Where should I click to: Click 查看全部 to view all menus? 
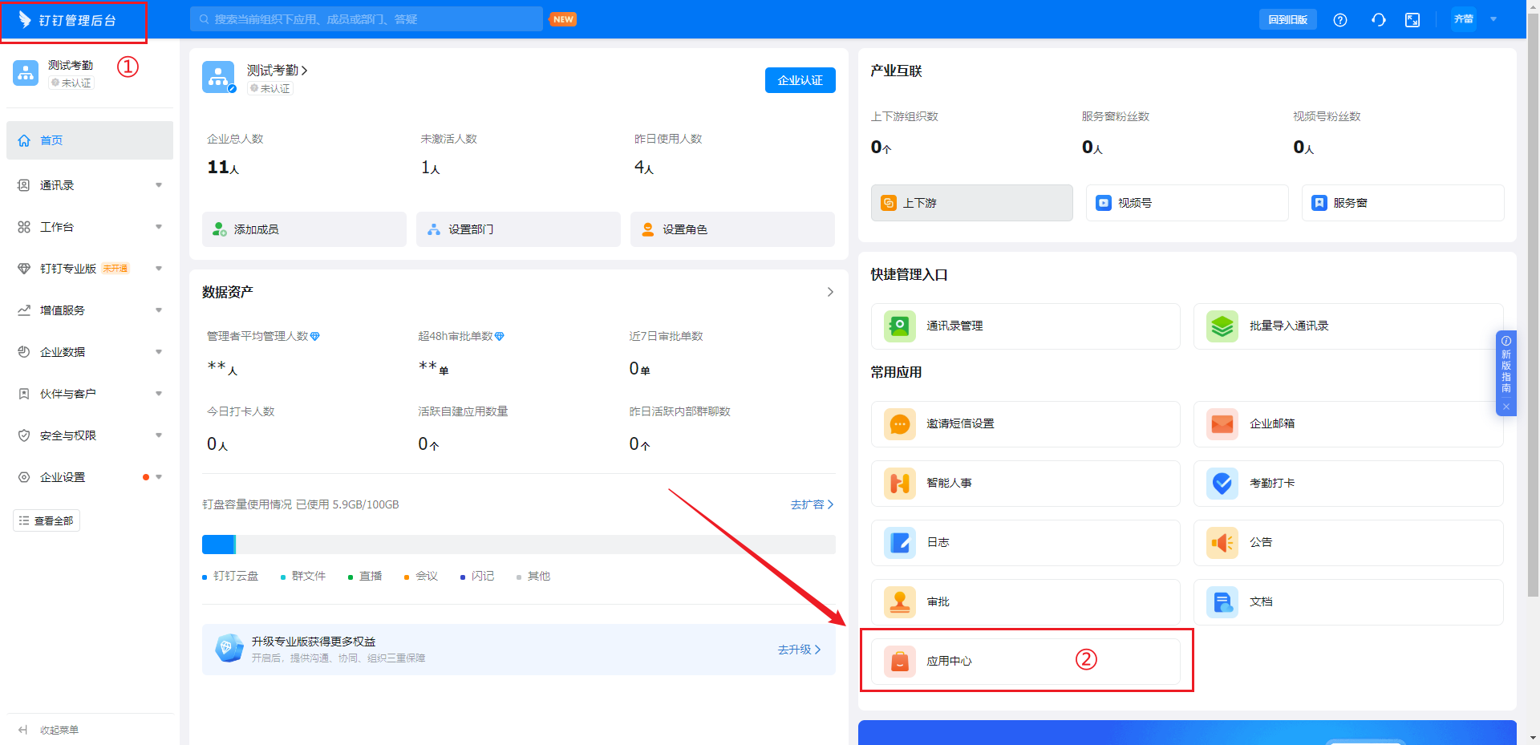pyautogui.click(x=47, y=521)
